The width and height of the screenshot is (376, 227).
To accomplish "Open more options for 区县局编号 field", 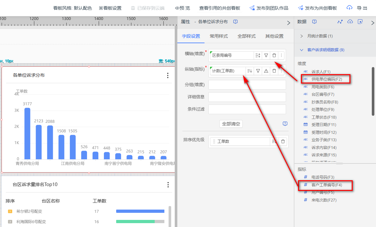I will [281, 55].
